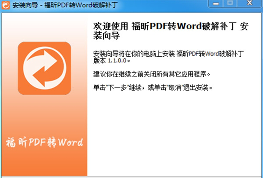This screenshot has height=185, width=263.
Task: Click the line 安装向导将在你的电脑上安装
Action: click(134, 54)
